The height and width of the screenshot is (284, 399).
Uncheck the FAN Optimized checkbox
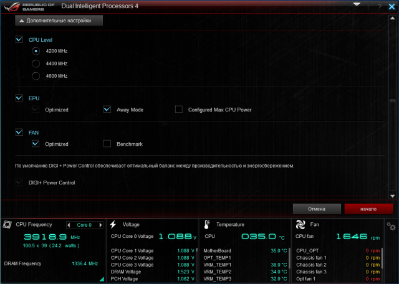[x=36, y=144]
